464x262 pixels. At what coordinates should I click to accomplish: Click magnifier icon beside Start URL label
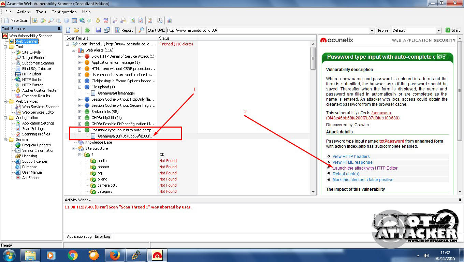pyautogui.click(x=141, y=30)
